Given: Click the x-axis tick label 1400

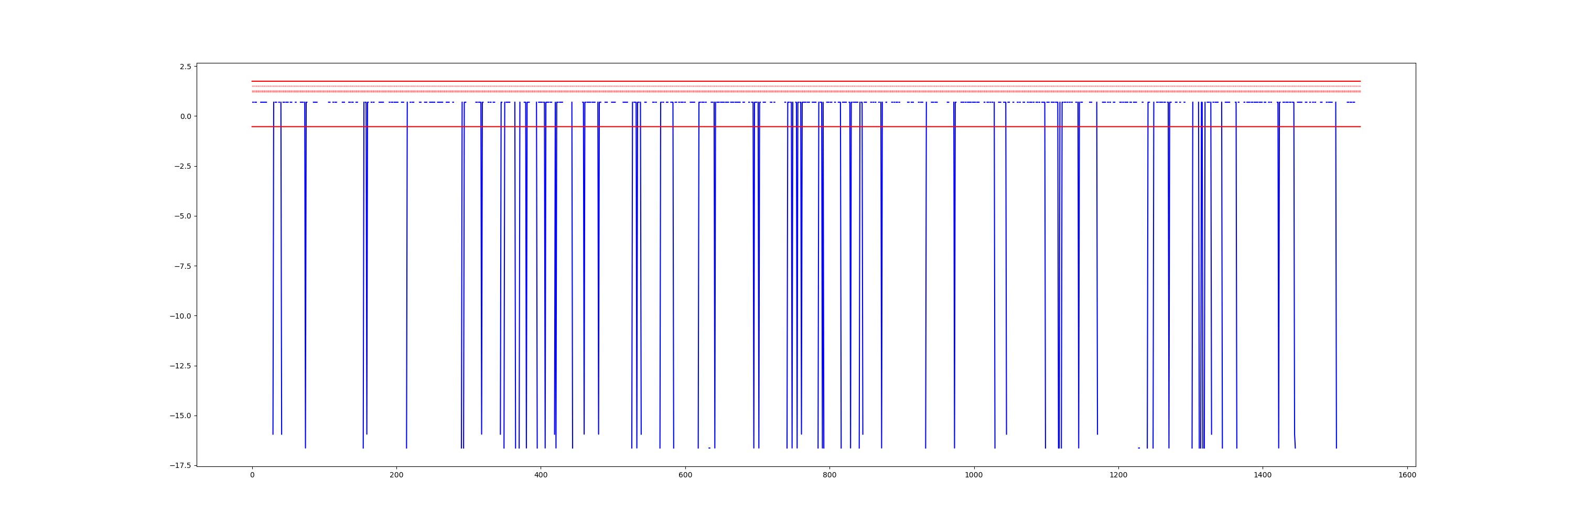Looking at the screenshot, I should pos(1263,475).
